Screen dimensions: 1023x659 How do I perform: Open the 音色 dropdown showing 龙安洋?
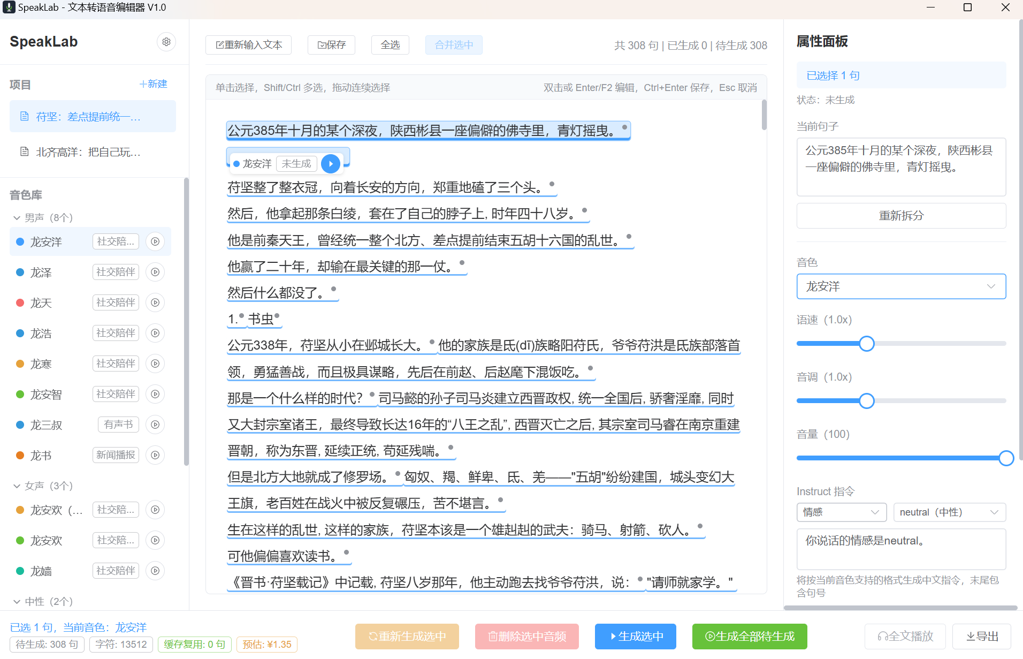[x=901, y=286]
